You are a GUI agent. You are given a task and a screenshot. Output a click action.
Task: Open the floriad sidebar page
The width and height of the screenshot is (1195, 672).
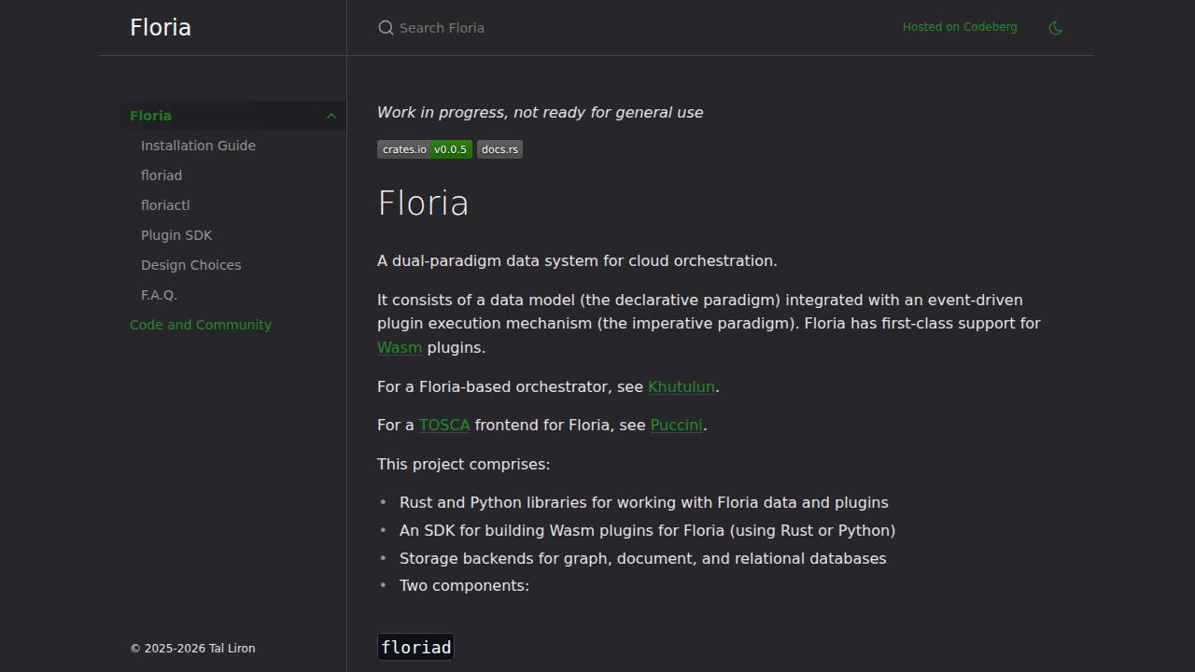click(x=162, y=175)
